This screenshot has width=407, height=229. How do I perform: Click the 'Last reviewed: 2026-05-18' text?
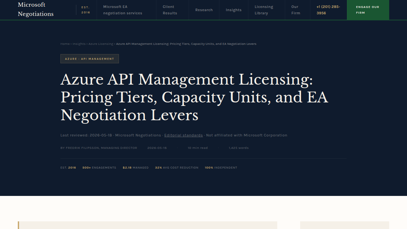click(86, 135)
